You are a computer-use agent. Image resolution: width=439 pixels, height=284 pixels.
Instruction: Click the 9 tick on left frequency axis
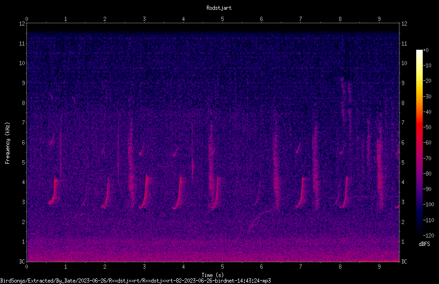click(x=24, y=83)
